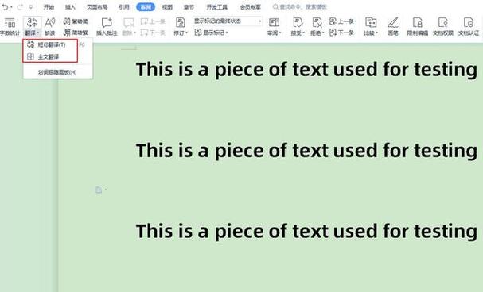Open 字数统计 word count tool

click(10, 27)
